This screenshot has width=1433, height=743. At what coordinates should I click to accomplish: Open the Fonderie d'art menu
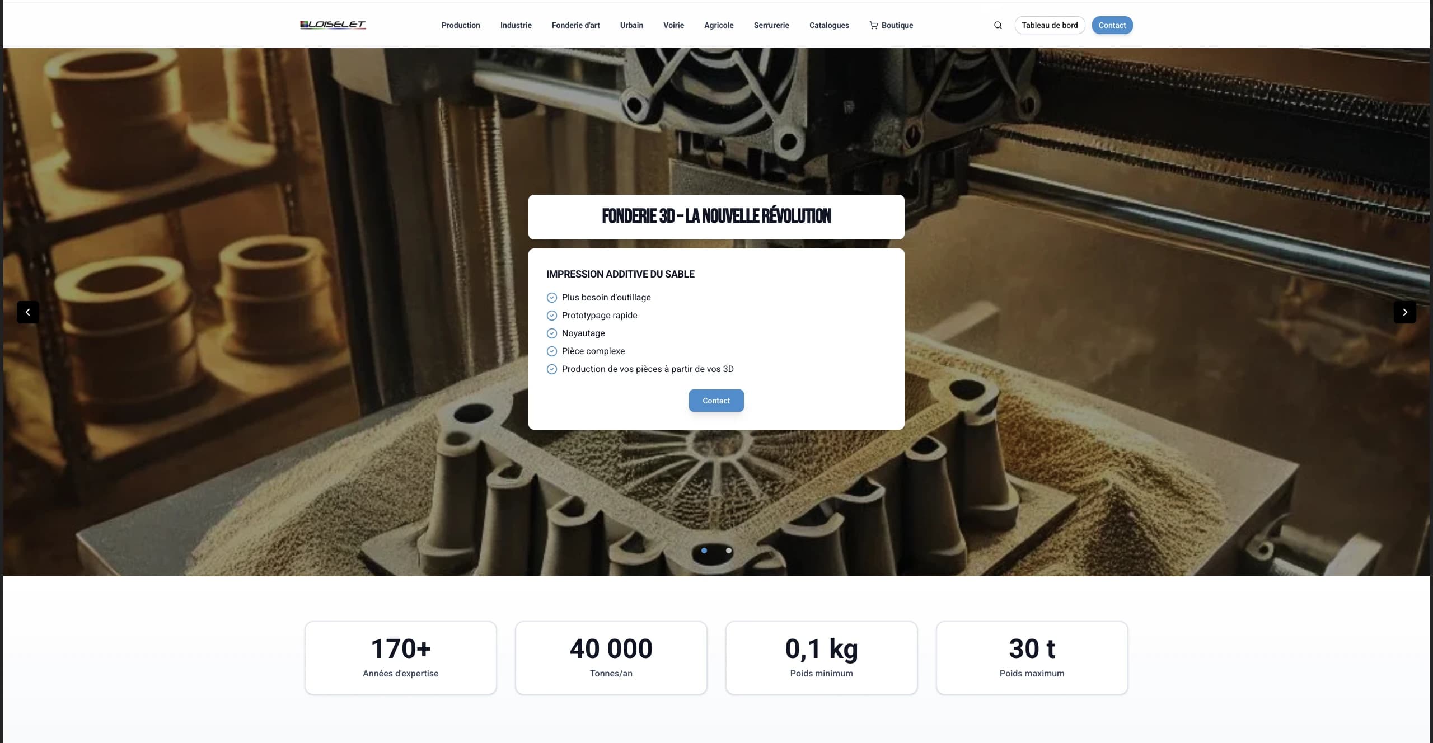click(x=575, y=25)
